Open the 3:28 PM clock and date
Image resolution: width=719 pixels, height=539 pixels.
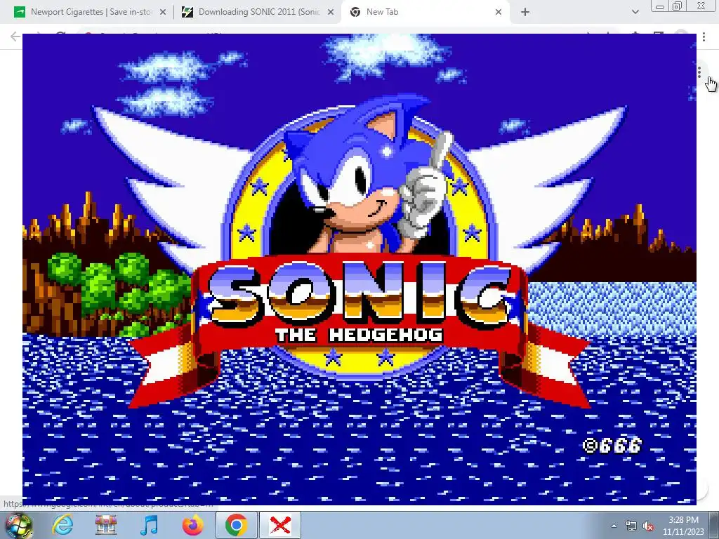(x=683, y=526)
